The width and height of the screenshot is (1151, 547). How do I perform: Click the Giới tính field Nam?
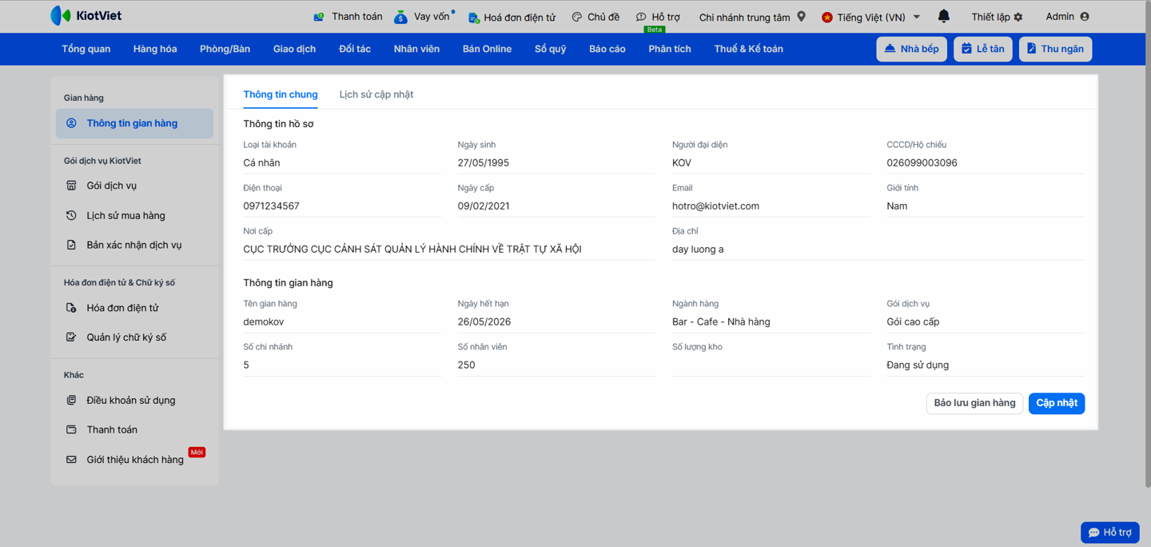[x=986, y=206]
